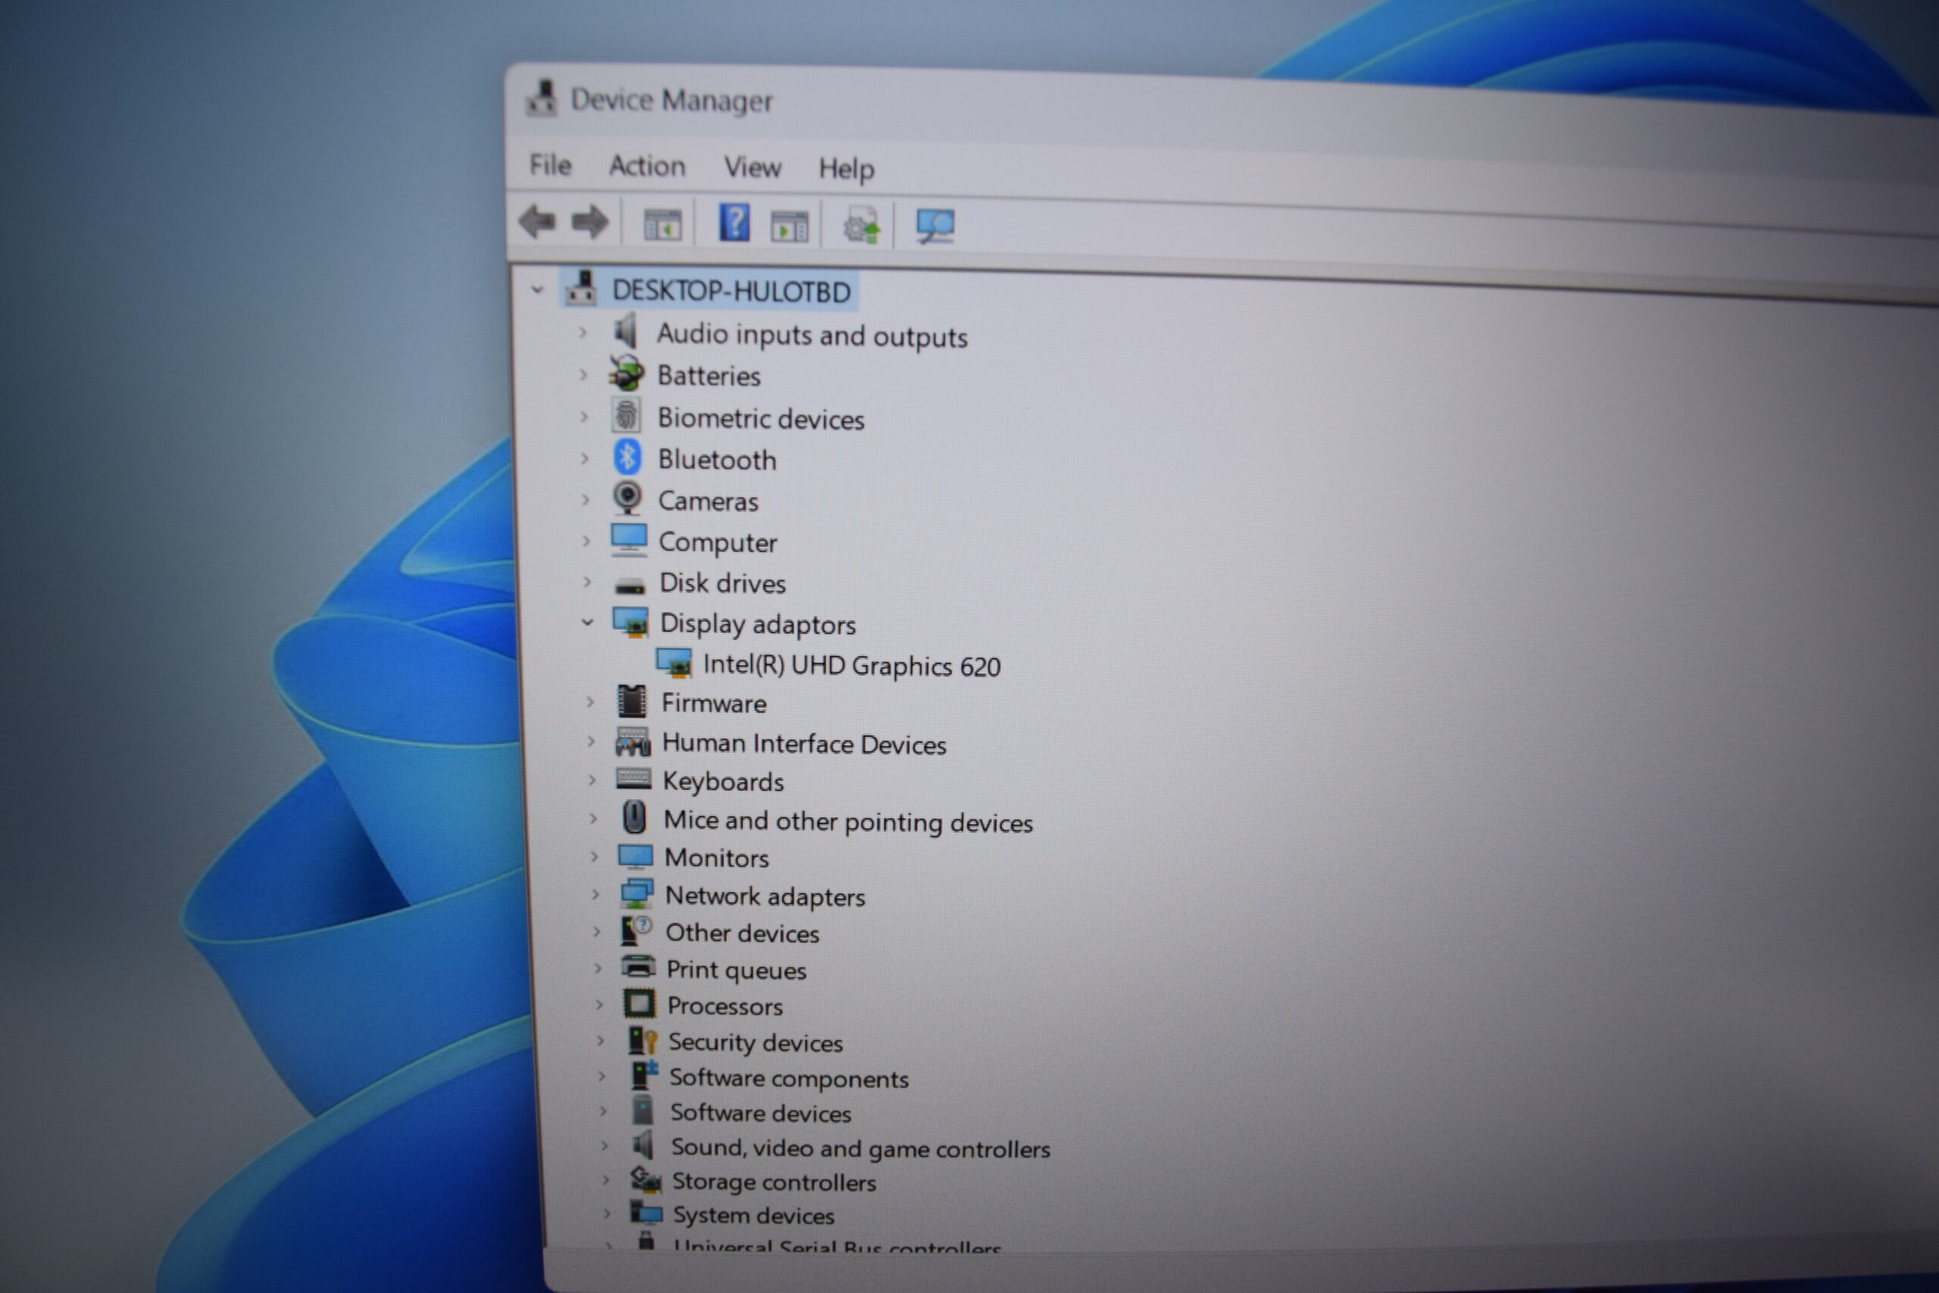Select the Software devices label
The image size is (1939, 1293).
point(761,1113)
